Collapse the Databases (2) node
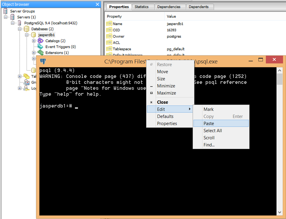The image size is (286, 219). pos(20,29)
